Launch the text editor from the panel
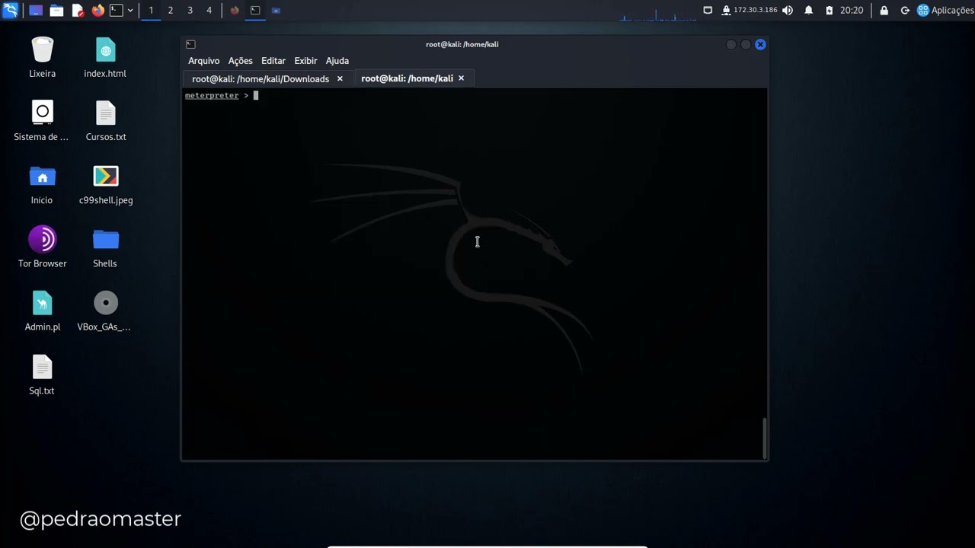 click(x=78, y=11)
